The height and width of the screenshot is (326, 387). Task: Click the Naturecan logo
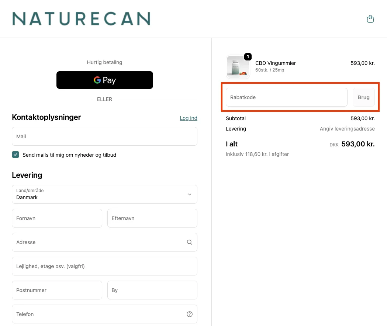click(x=81, y=18)
